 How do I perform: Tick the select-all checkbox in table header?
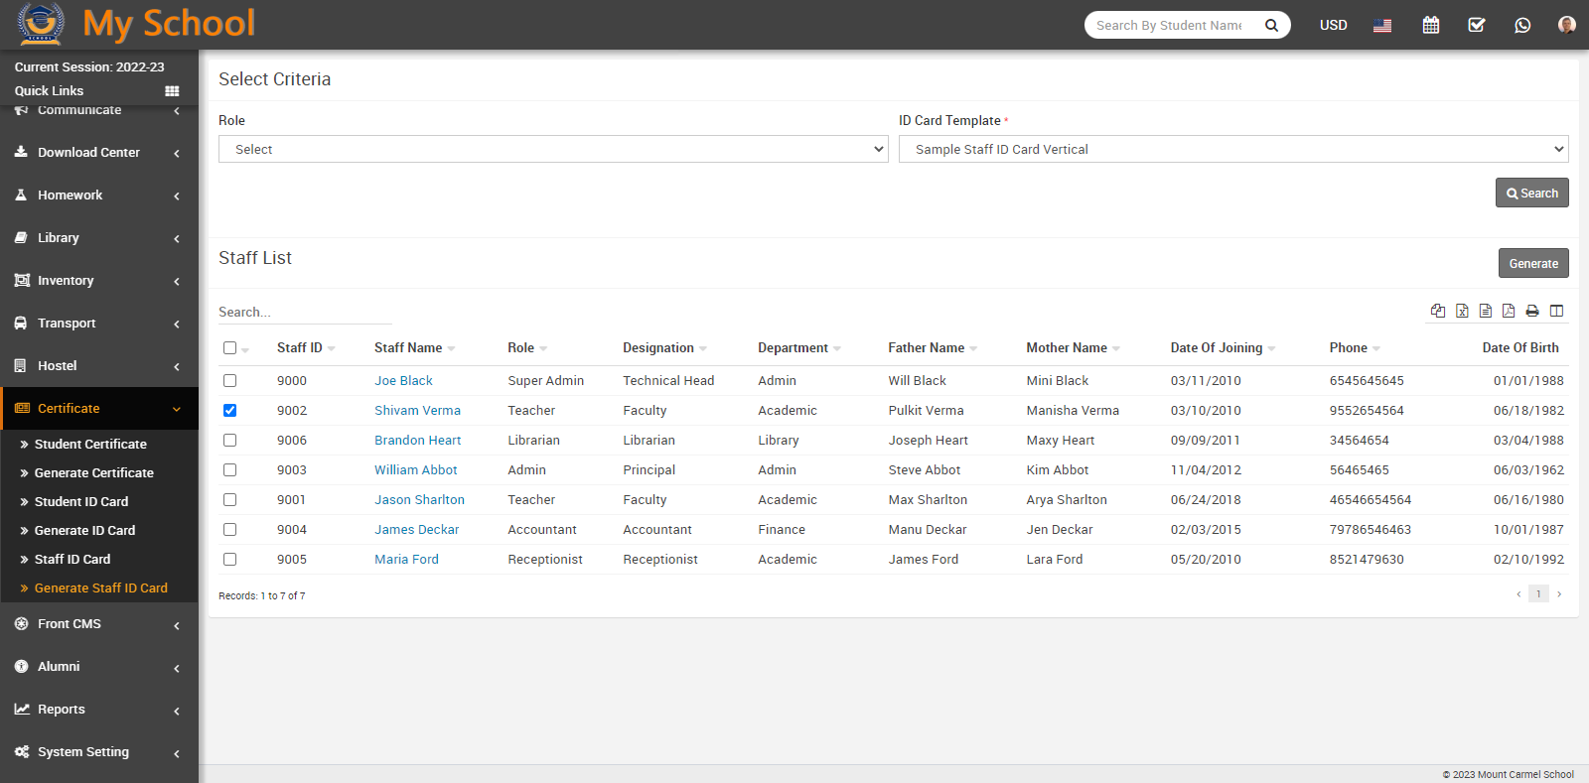point(230,348)
